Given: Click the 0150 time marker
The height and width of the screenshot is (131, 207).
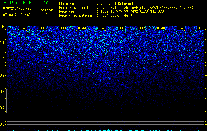Looking at the screenshot, I should [200, 28].
